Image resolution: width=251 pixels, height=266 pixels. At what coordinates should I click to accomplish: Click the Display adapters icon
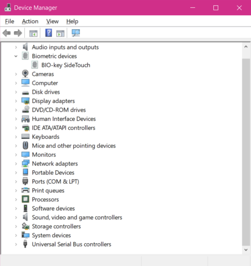(x=25, y=101)
